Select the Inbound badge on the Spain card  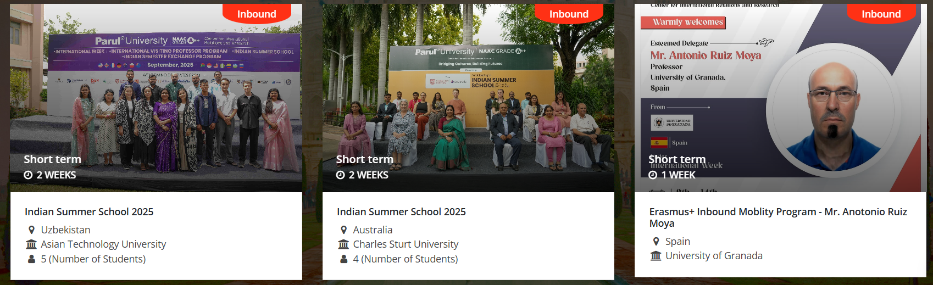coord(881,14)
